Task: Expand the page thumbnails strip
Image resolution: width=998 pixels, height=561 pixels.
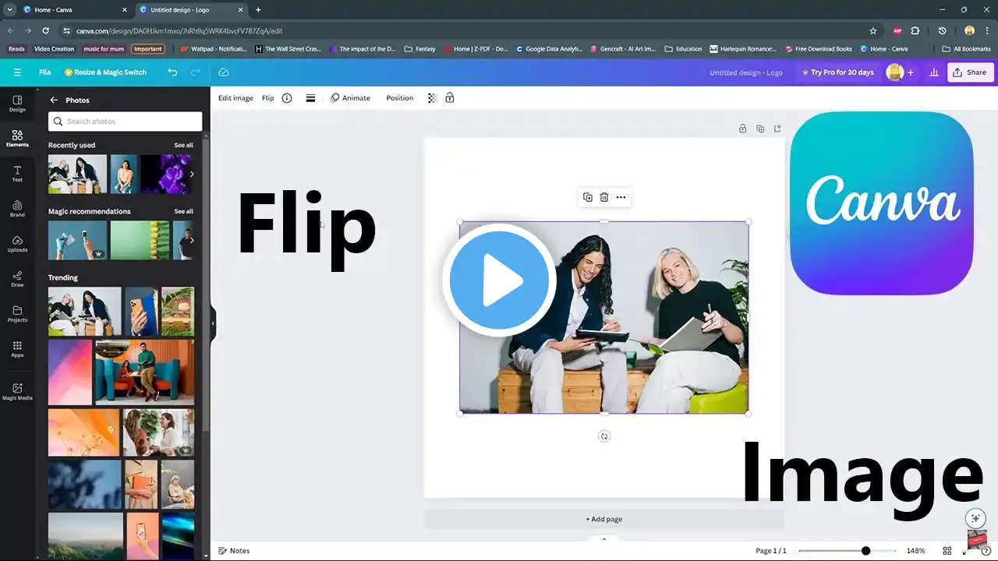Action: pos(604,539)
